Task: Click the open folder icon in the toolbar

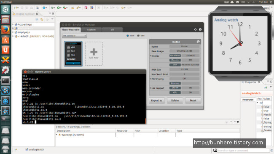Action: pyautogui.click(x=73, y=8)
